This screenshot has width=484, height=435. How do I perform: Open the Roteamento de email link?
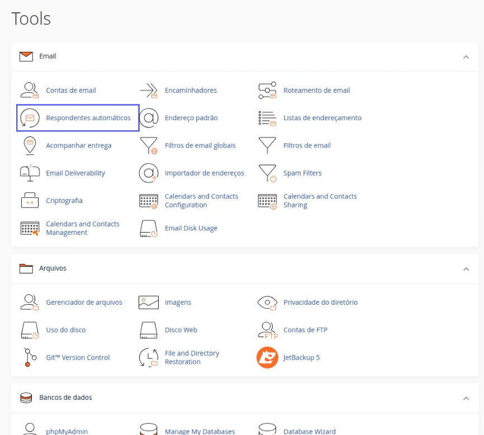[x=317, y=91]
